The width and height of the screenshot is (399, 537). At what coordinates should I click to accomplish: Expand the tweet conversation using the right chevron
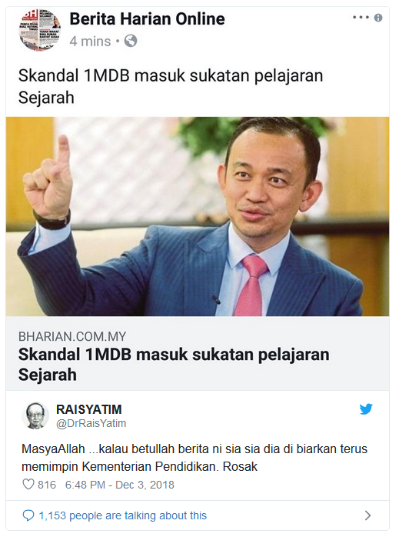[x=367, y=515]
